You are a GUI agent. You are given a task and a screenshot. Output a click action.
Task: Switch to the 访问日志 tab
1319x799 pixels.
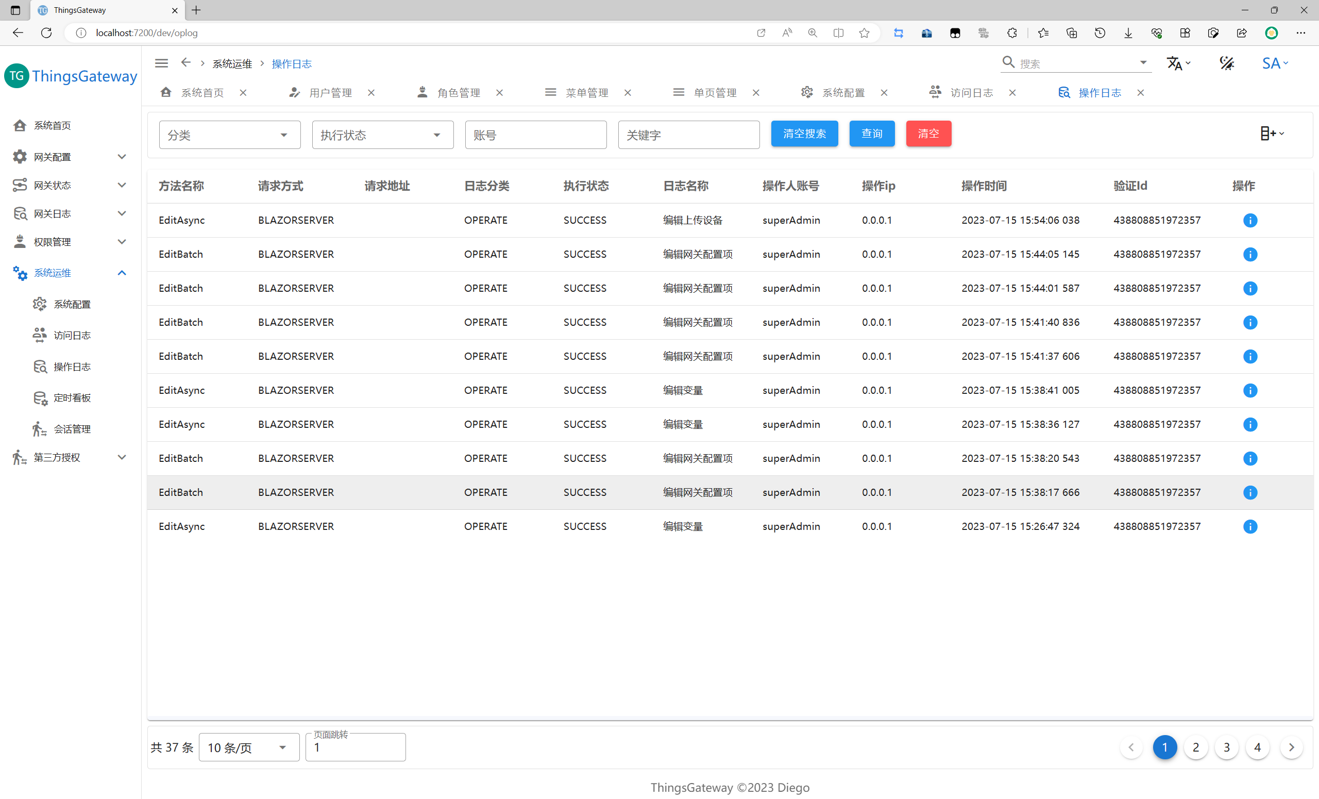click(x=971, y=93)
